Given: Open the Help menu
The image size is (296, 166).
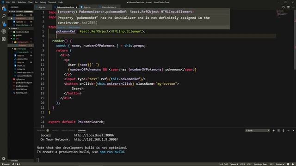Looking at the screenshot, I should click(61, 2).
